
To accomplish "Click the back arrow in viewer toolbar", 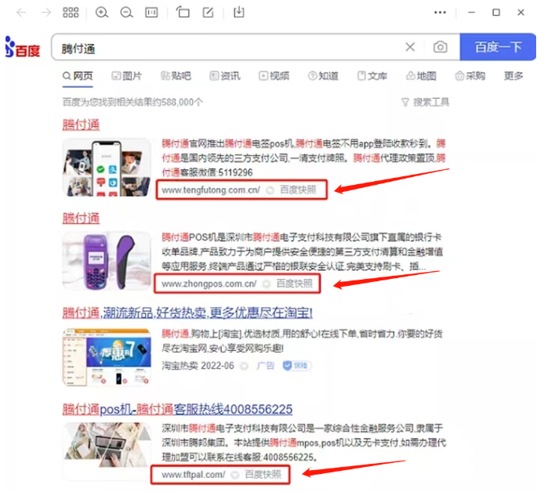I will point(21,13).
